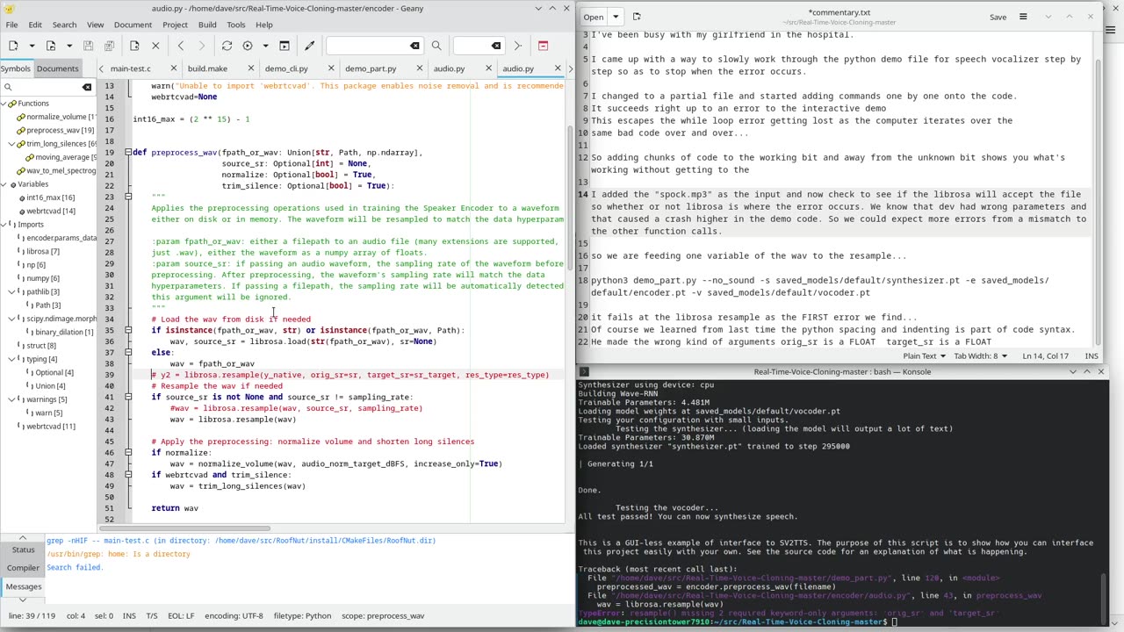The image size is (1124, 632).
Task: Open the Document menu in Geany
Action: tap(133, 25)
